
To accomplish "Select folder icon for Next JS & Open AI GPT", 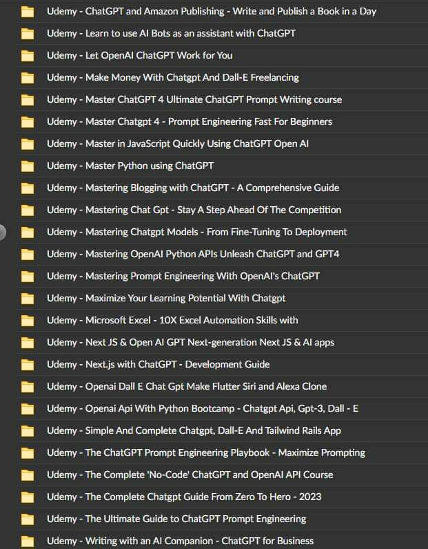I will click(28, 343).
